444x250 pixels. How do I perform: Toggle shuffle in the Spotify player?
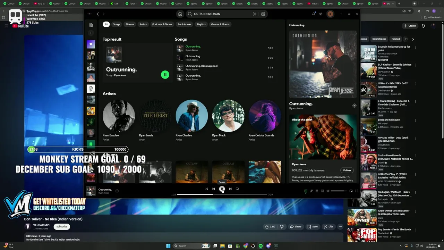coord(206,189)
